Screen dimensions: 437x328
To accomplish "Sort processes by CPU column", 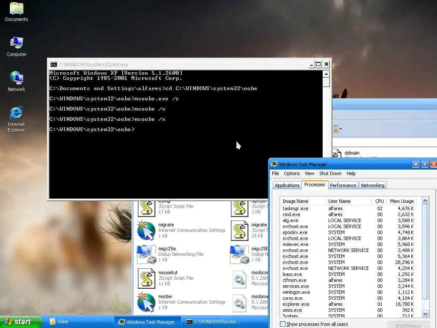I will pyautogui.click(x=379, y=201).
